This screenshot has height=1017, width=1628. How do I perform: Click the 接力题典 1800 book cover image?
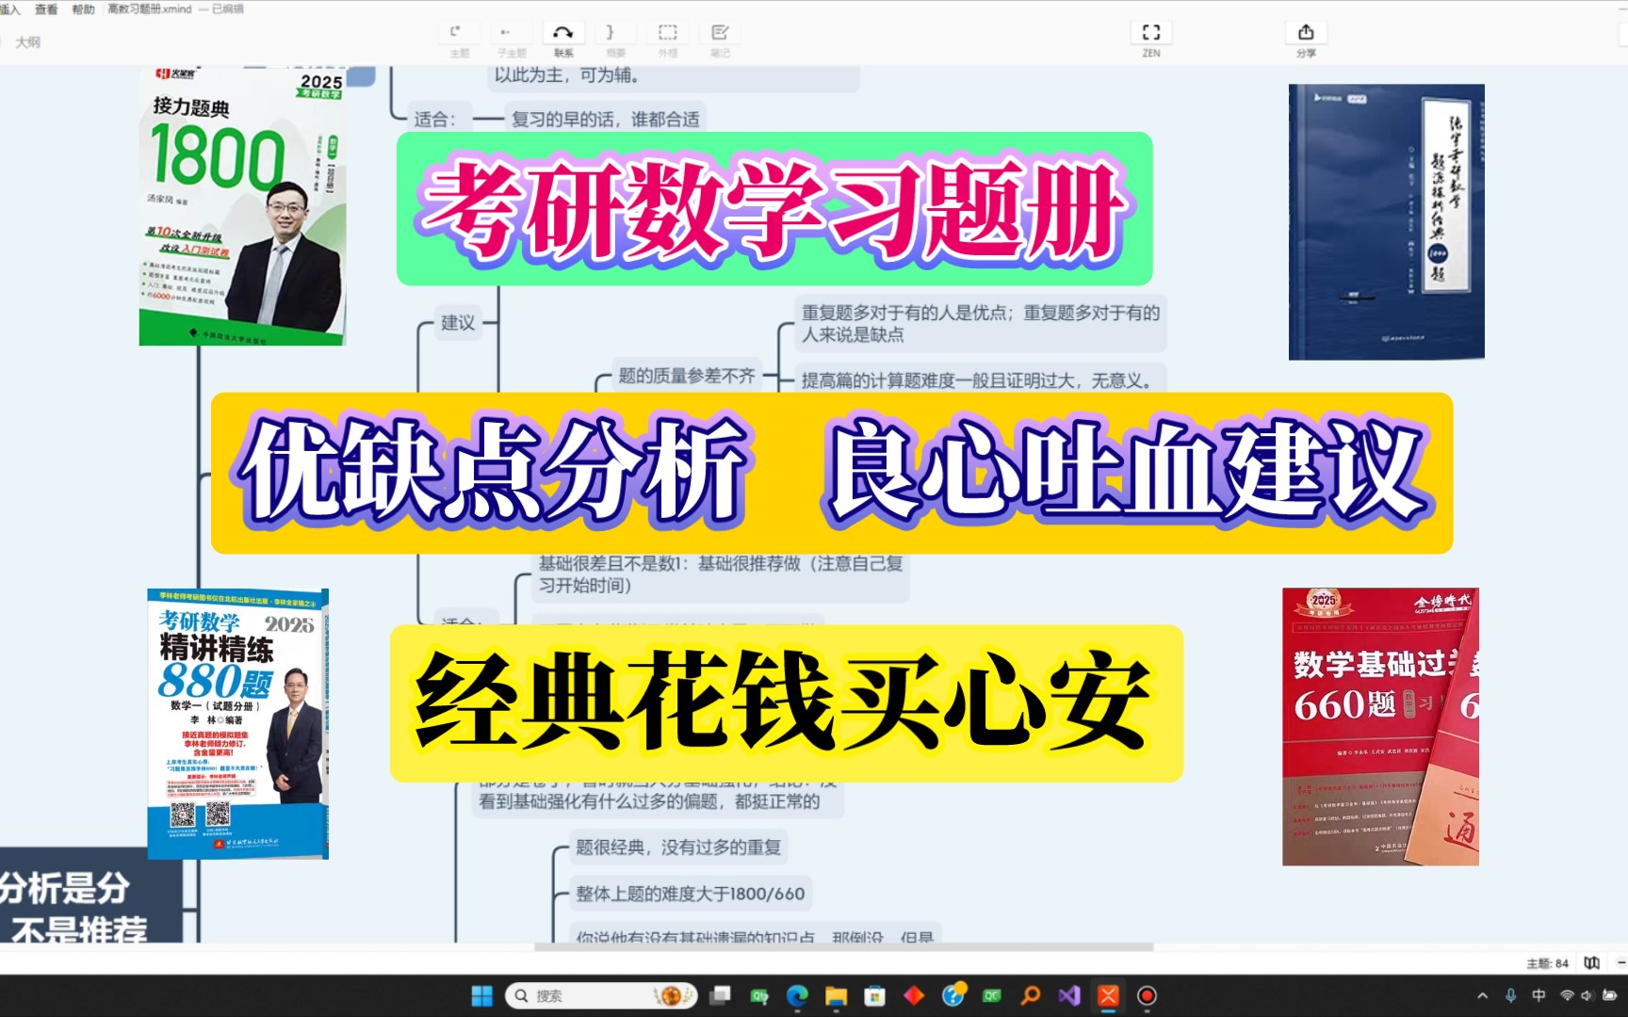(242, 206)
